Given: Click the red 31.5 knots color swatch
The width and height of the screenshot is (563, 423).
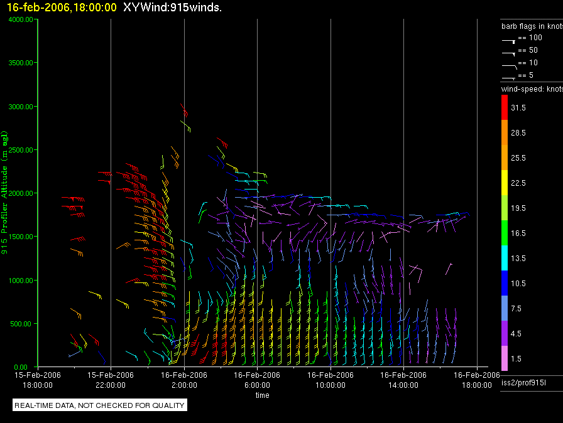Looking at the screenshot, I should tap(505, 107).
